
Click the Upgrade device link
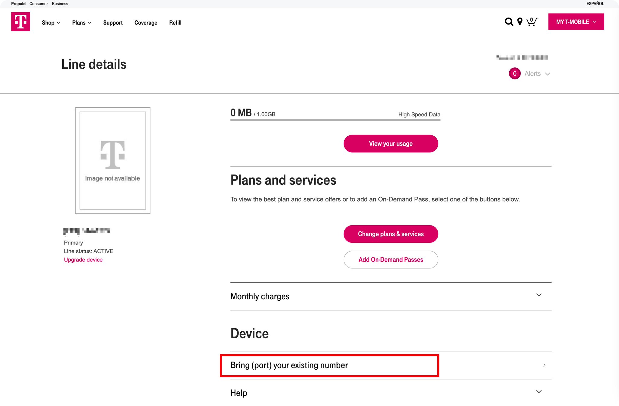(83, 259)
